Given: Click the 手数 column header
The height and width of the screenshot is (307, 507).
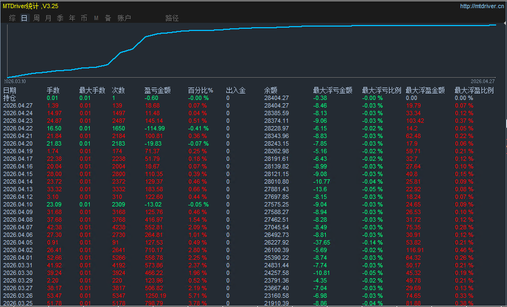Looking at the screenshot, I should [x=53, y=90].
